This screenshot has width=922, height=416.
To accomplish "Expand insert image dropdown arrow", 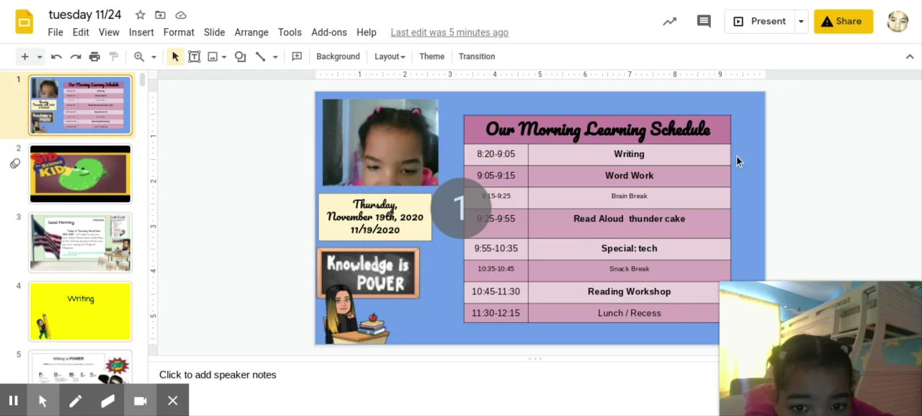I will (x=224, y=57).
